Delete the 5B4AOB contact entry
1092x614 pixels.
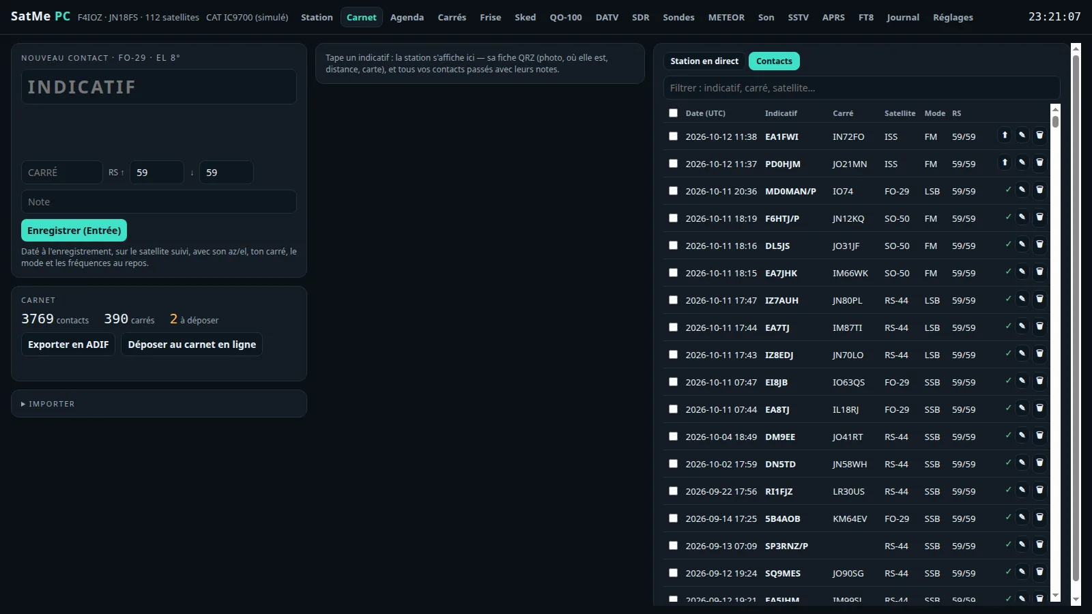[1039, 517]
